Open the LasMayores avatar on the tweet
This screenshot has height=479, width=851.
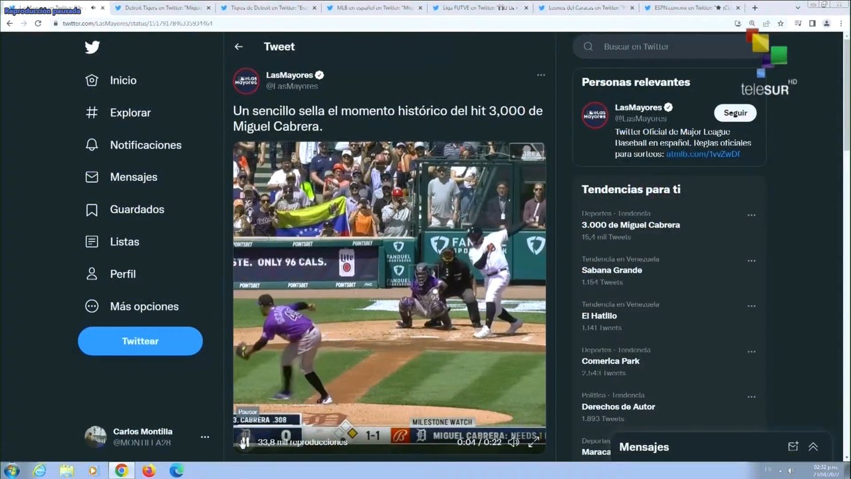pos(246,81)
